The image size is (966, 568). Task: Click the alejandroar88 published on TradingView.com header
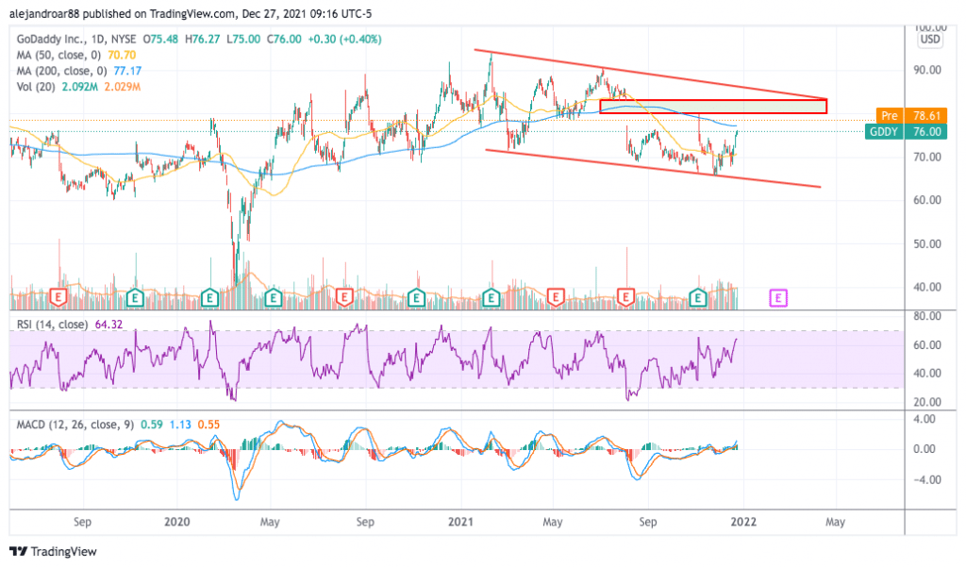click(191, 13)
